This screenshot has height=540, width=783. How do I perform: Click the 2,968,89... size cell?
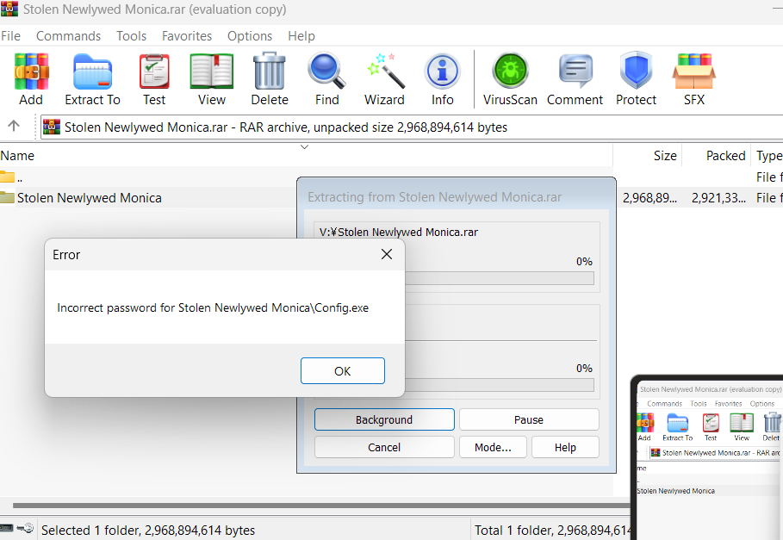tap(649, 197)
